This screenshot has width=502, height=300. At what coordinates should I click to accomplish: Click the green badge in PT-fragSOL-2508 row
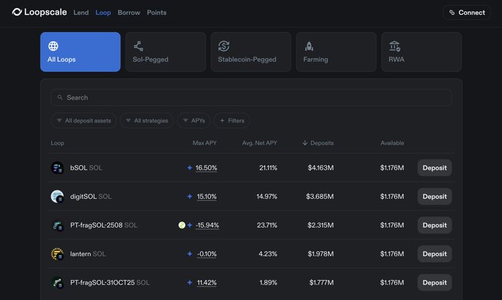click(182, 225)
